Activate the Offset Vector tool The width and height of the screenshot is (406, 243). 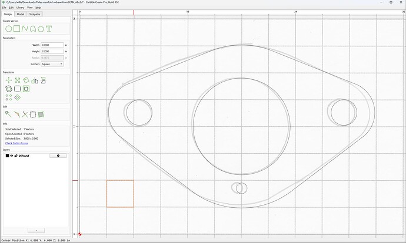click(9, 89)
